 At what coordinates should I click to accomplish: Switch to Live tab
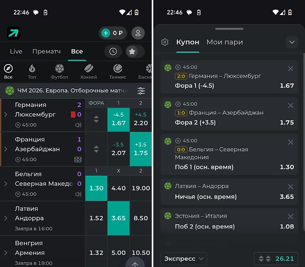click(x=16, y=51)
